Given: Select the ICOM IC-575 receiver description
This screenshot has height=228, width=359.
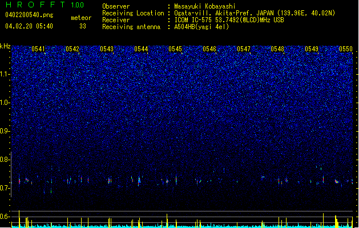Looking at the screenshot, I should 229,20.
